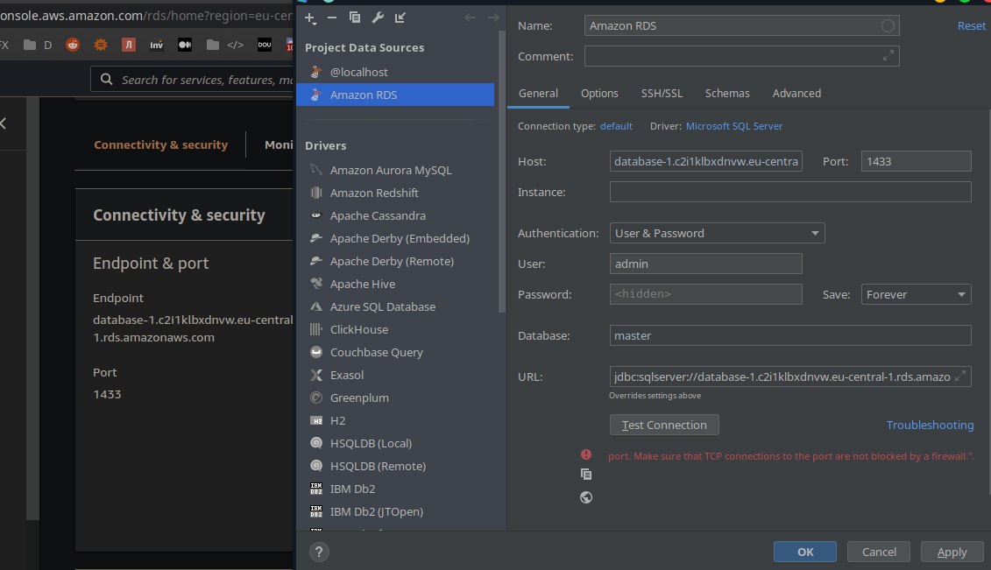The height and width of the screenshot is (570, 991).
Task: Switch to the Schemas tab
Action: point(726,94)
